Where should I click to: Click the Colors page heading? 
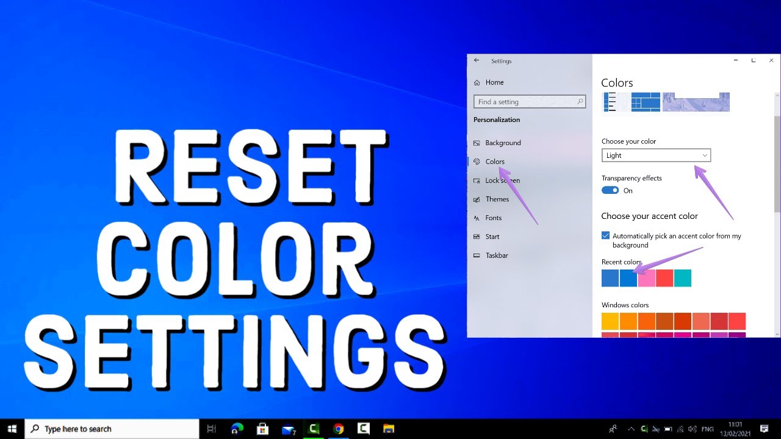[x=617, y=83]
